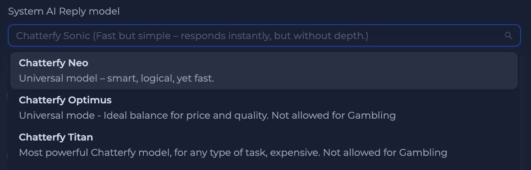Click the "System AI Reply model" label

tap(64, 11)
